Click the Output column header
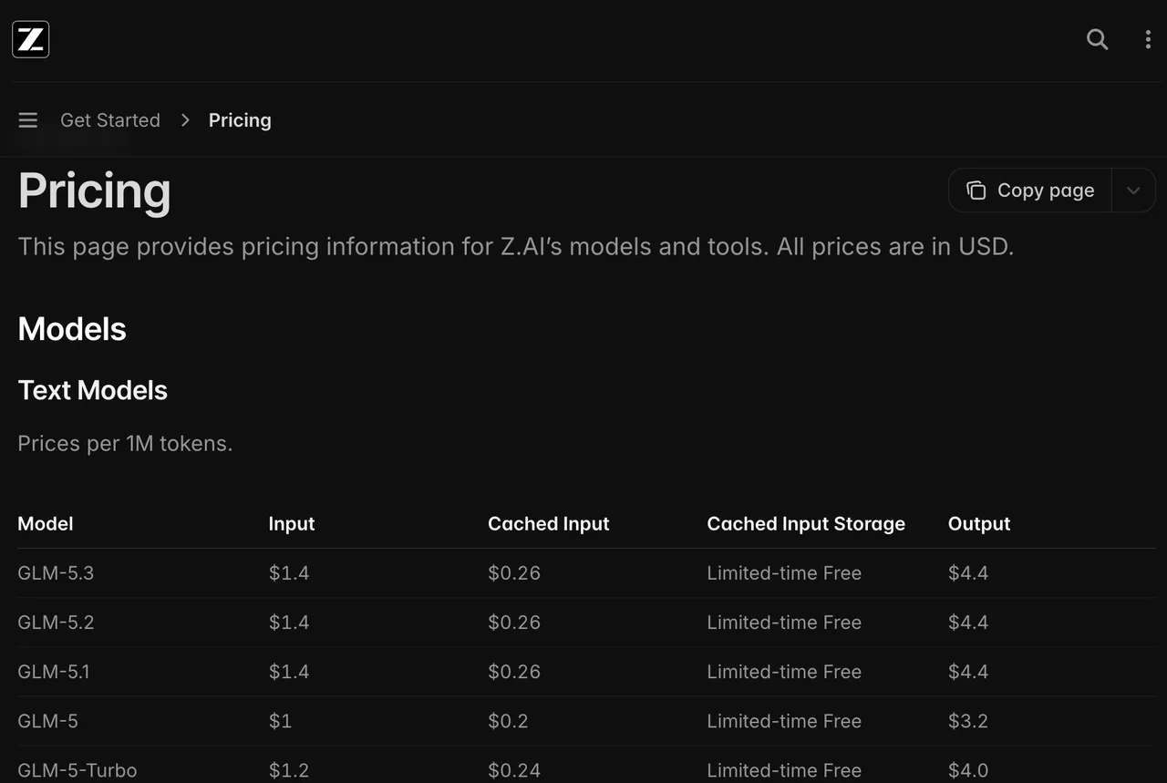Viewport: 1167px width, 783px height. click(979, 524)
